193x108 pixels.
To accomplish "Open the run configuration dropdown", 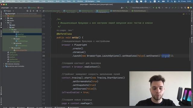I will 140,8.
